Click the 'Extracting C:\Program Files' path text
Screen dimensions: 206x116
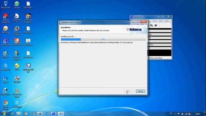tap(97, 43)
